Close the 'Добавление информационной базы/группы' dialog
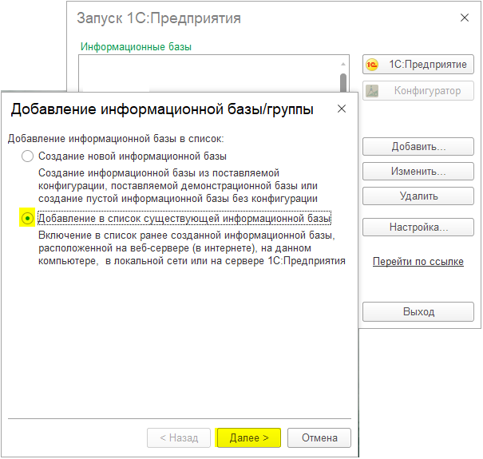 click(x=342, y=109)
